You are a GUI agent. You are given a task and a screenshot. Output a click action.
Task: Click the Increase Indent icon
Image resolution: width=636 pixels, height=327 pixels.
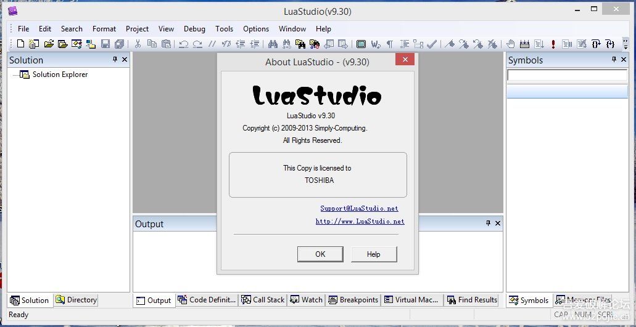tap(254, 44)
